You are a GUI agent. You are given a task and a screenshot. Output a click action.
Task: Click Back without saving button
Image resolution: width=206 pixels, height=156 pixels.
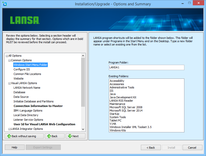click(24, 136)
